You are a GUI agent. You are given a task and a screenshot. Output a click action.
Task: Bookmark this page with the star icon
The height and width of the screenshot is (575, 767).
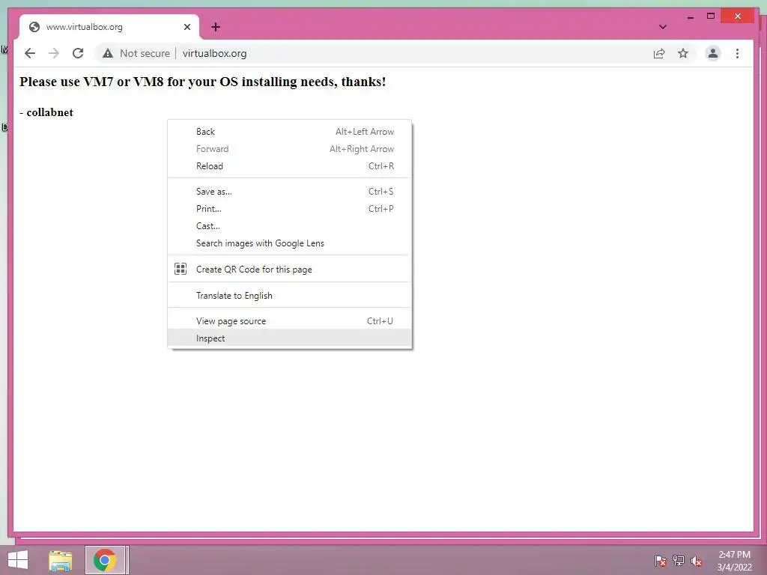[x=683, y=53]
